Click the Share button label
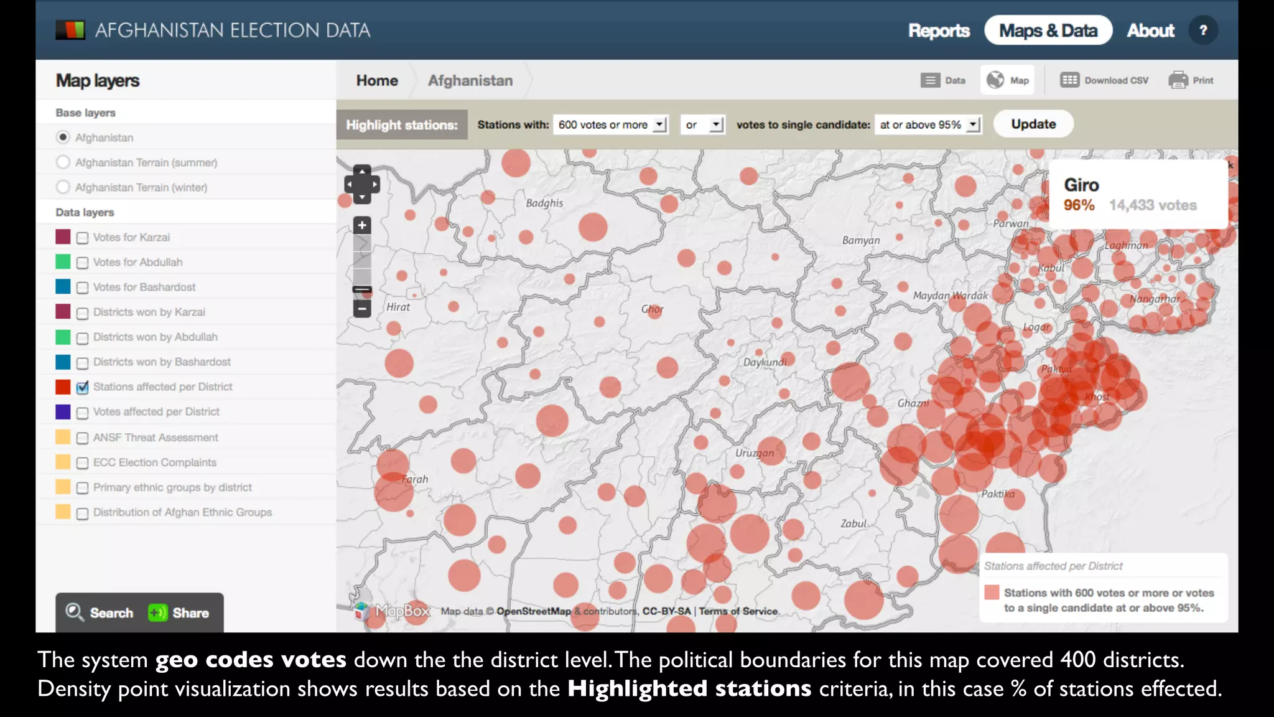This screenshot has width=1274, height=717. click(x=190, y=613)
